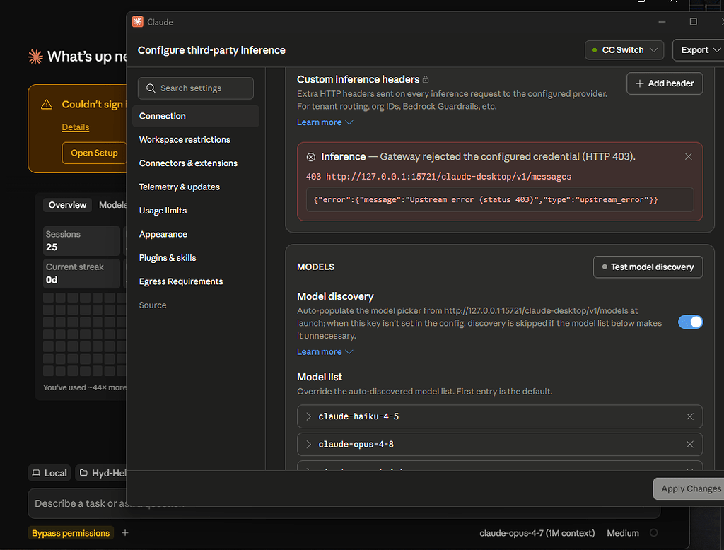
Task: Click the Add header button
Action: click(x=665, y=83)
